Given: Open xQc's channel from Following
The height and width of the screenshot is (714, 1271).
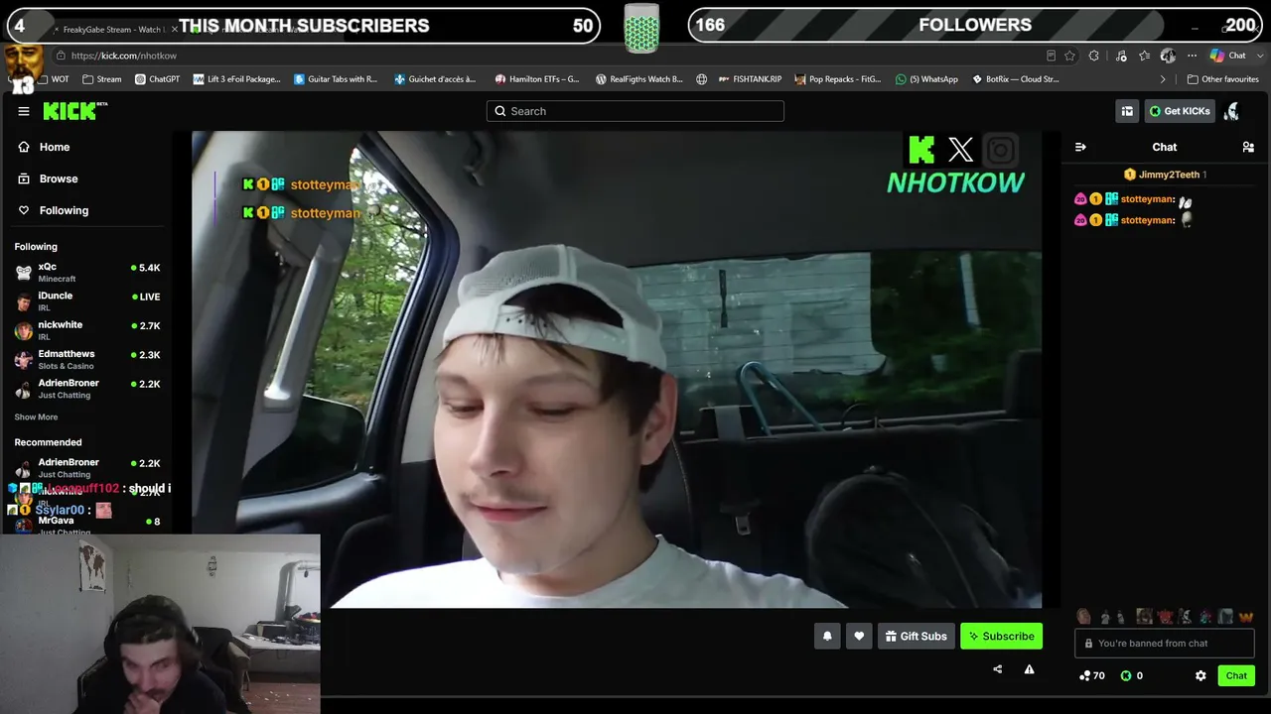Looking at the screenshot, I should (87, 272).
